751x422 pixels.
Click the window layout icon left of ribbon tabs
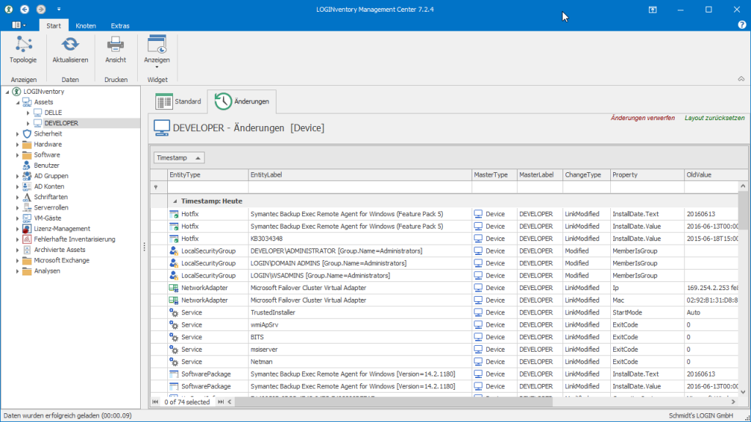click(x=16, y=25)
